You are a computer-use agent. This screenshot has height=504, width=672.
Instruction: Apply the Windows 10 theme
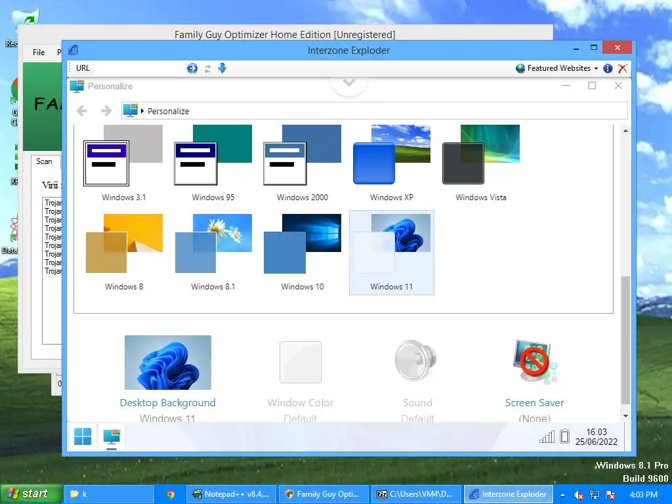[x=302, y=252]
